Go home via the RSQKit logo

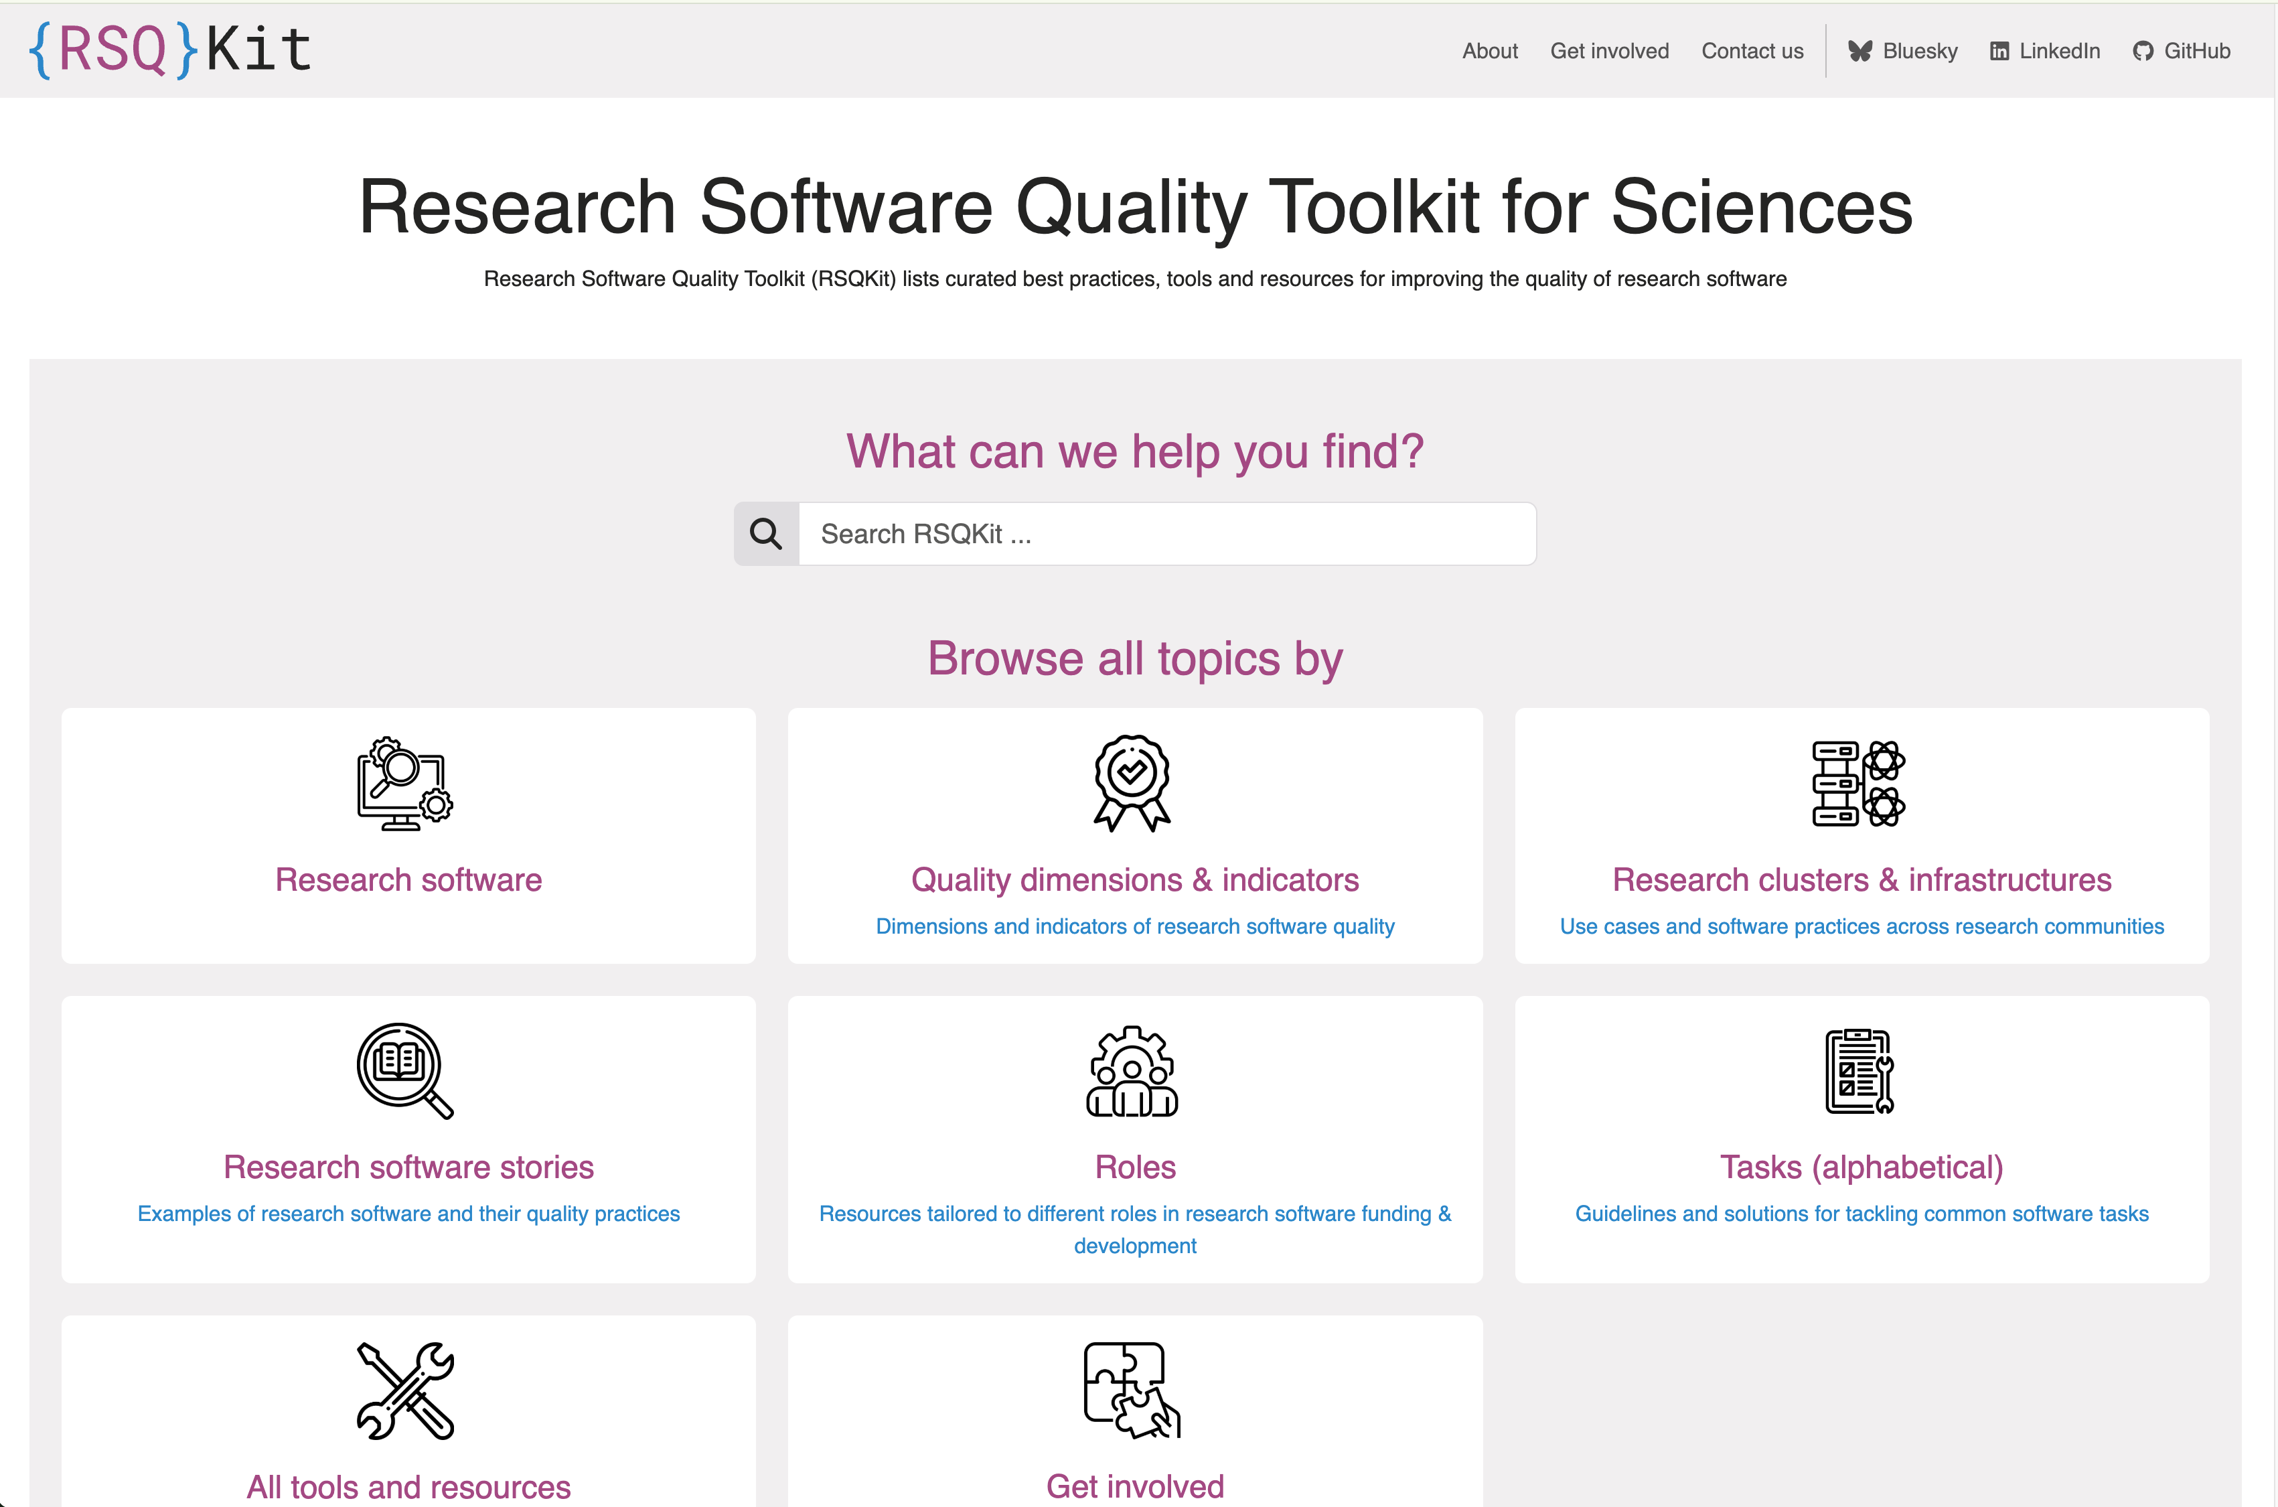click(x=170, y=49)
